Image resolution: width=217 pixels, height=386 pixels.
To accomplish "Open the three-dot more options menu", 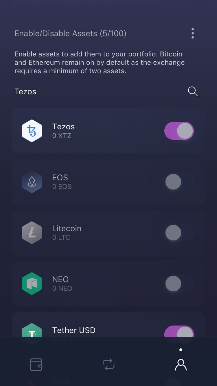I will (193, 34).
